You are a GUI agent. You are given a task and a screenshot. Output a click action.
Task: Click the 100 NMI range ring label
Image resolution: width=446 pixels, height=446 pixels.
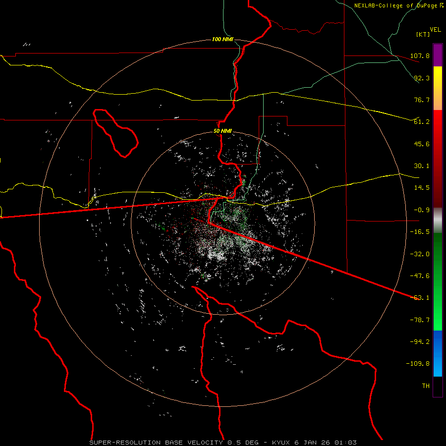pyautogui.click(x=223, y=39)
